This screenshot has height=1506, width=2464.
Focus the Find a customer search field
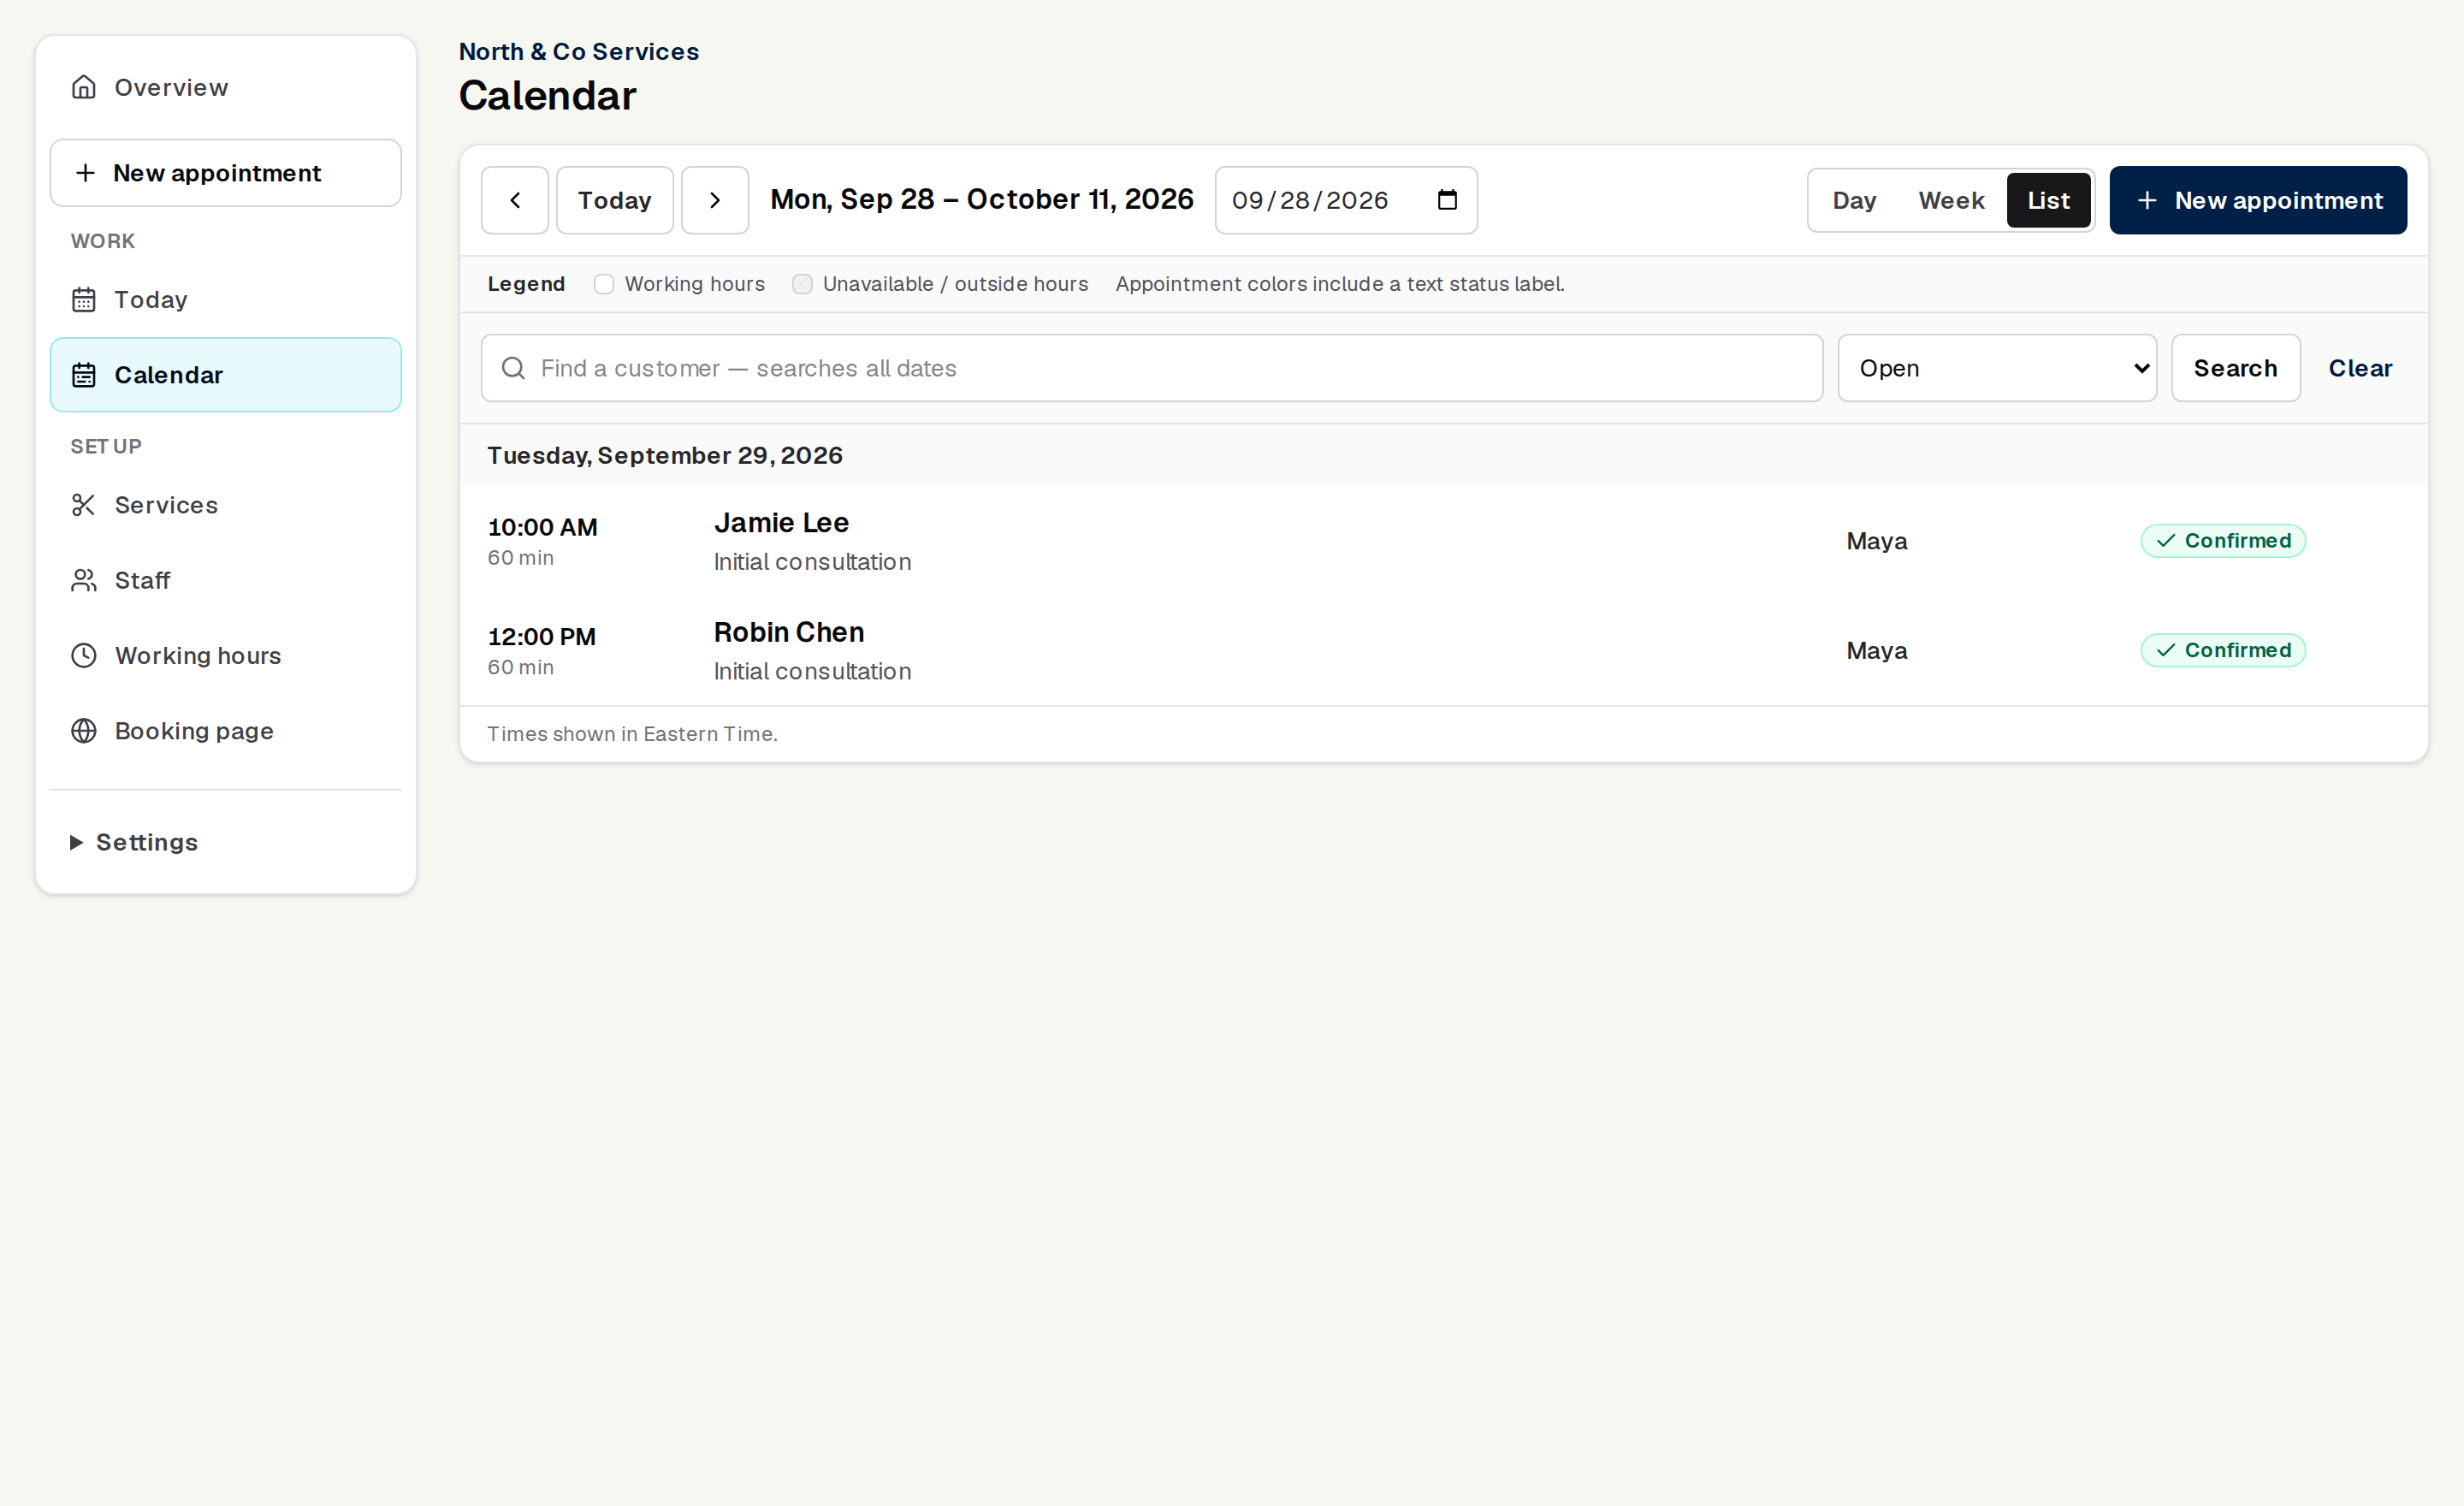pos(1152,368)
